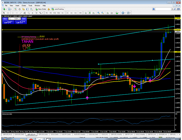Open the Profiles icon

(x=9, y=9)
